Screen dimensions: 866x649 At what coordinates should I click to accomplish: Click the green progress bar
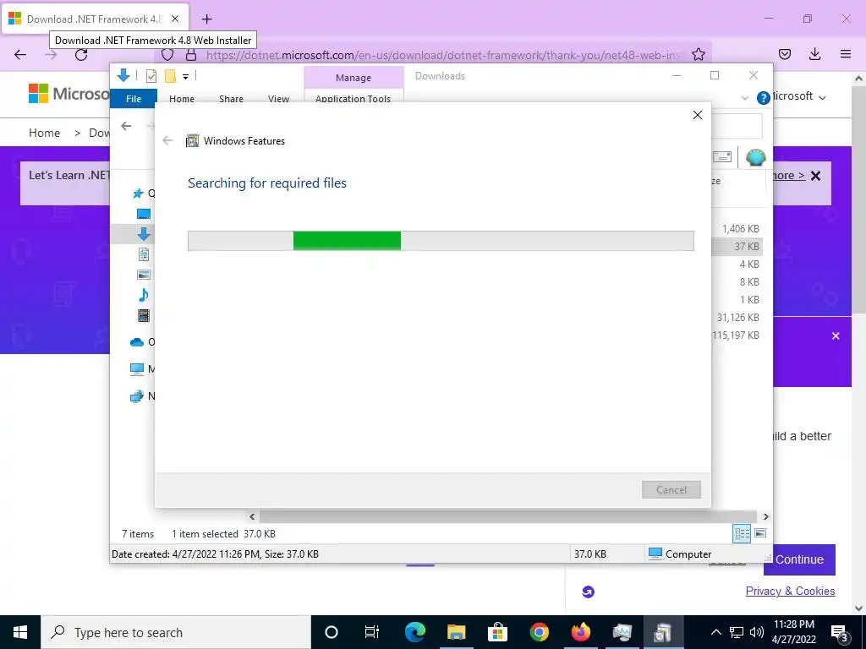(347, 241)
